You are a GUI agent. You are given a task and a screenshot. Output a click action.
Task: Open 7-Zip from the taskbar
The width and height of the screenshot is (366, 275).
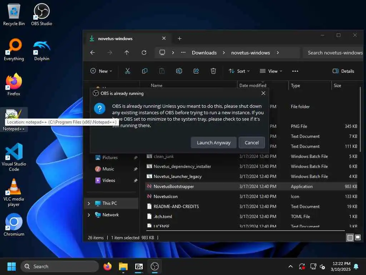(139, 266)
